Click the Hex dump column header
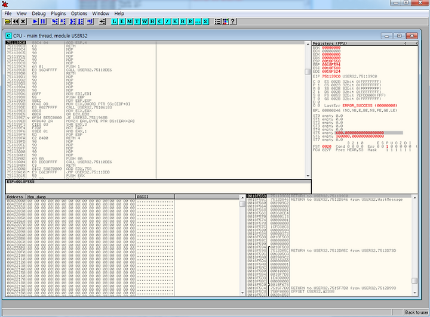The image size is (430, 317). coord(81,197)
